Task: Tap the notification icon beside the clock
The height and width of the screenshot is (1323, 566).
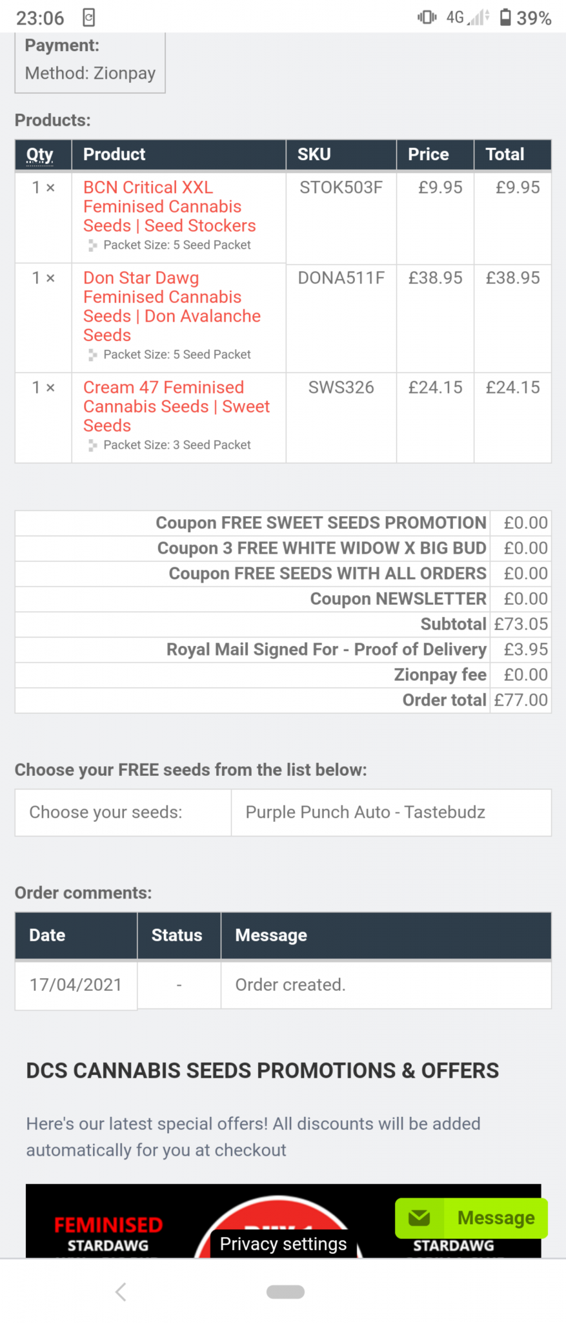Action: tap(89, 17)
